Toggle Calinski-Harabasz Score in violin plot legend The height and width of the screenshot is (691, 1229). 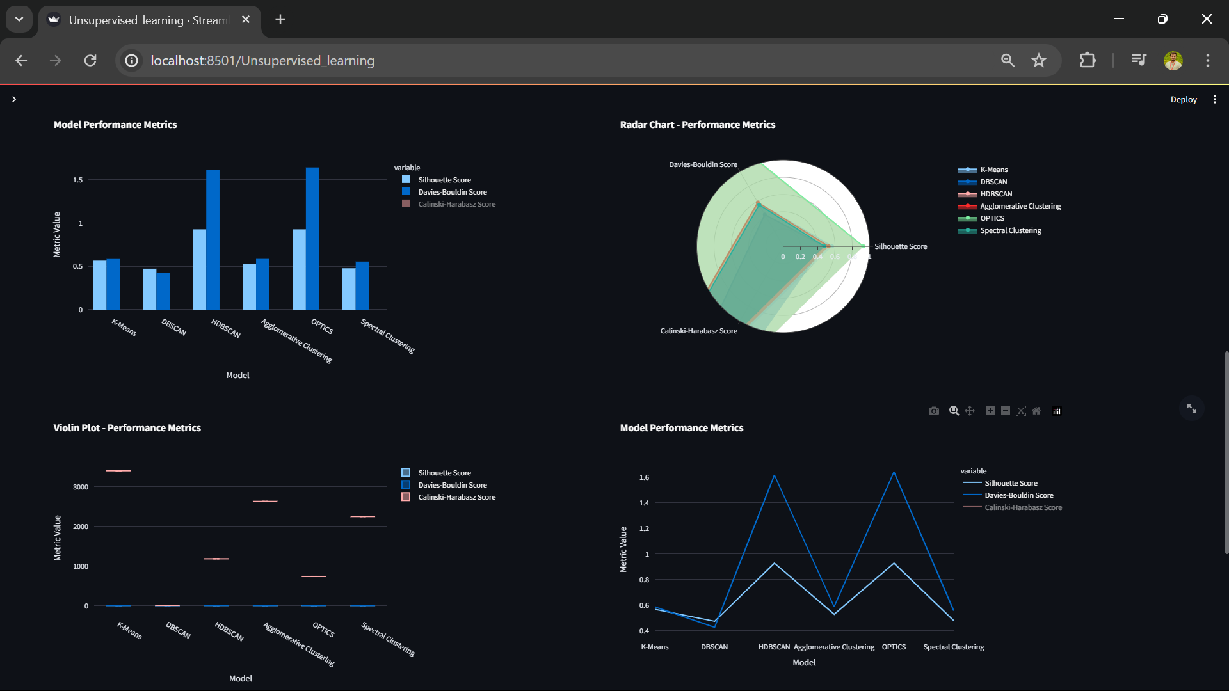449,497
